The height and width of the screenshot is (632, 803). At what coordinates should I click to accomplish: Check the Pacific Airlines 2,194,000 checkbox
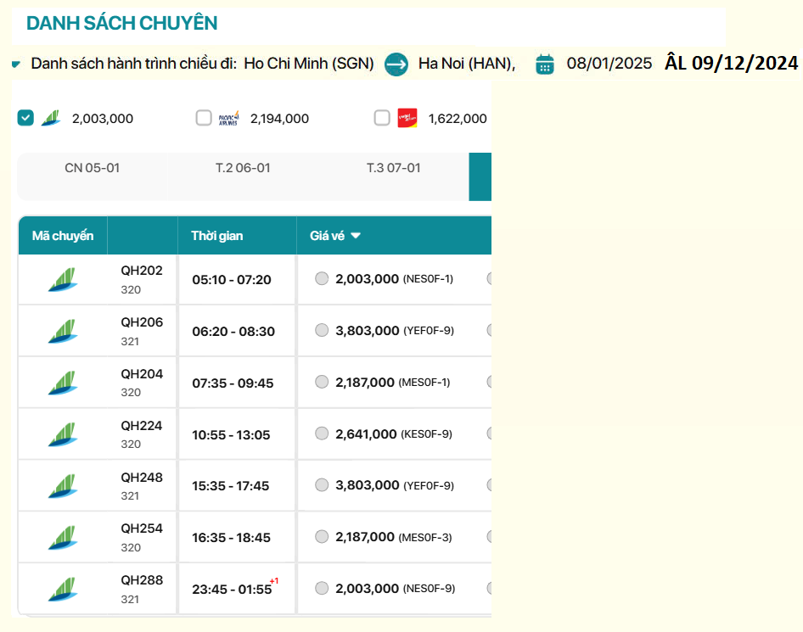click(x=204, y=118)
